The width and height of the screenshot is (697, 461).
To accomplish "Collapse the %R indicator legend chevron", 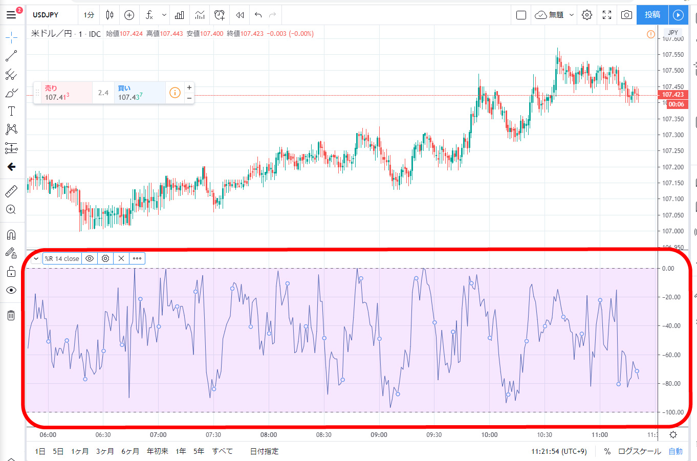I will (x=36, y=258).
